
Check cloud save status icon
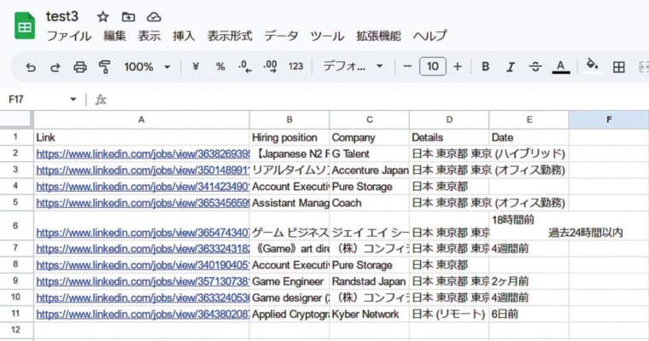tap(154, 17)
